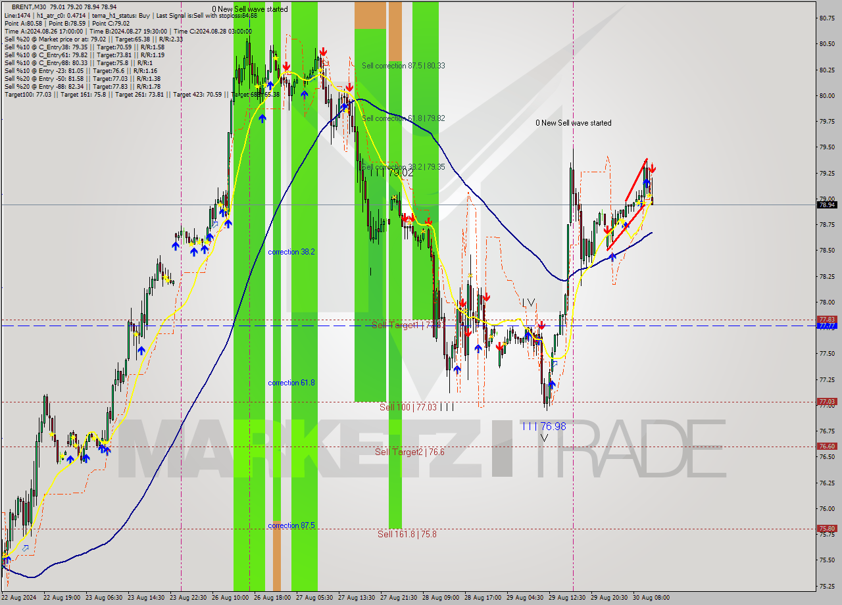Click the '28 Aug 17:00' time axis label
Image resolution: width=842 pixels, height=605 pixels.
coord(483,598)
